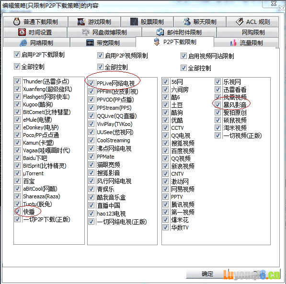The image size is (286, 284).
Task: Click the 游戏限制 tab icon
Action: (x=81, y=22)
